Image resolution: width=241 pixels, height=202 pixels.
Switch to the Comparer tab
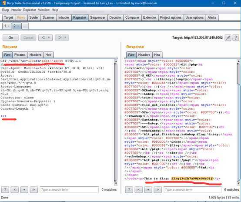pyautogui.click(x=132, y=17)
